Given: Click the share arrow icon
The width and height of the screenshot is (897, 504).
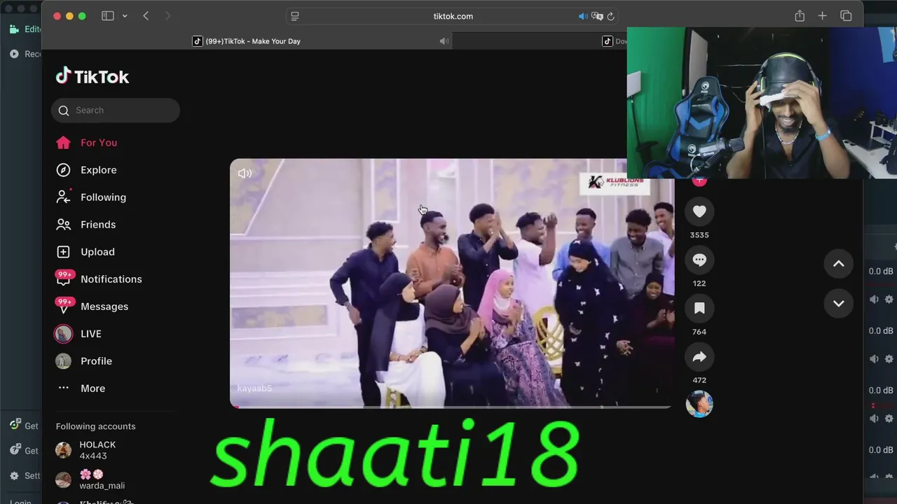Looking at the screenshot, I should click(699, 357).
